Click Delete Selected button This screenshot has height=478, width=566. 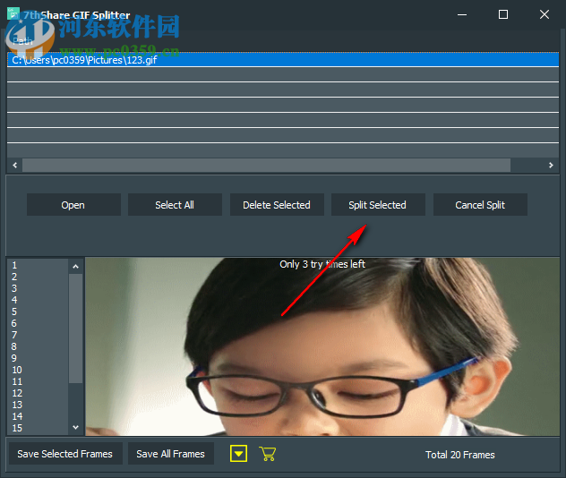tap(277, 205)
